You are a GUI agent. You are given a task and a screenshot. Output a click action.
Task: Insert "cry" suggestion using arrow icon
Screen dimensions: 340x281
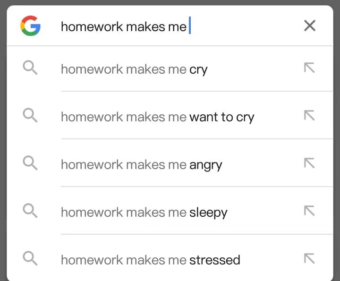[309, 68]
